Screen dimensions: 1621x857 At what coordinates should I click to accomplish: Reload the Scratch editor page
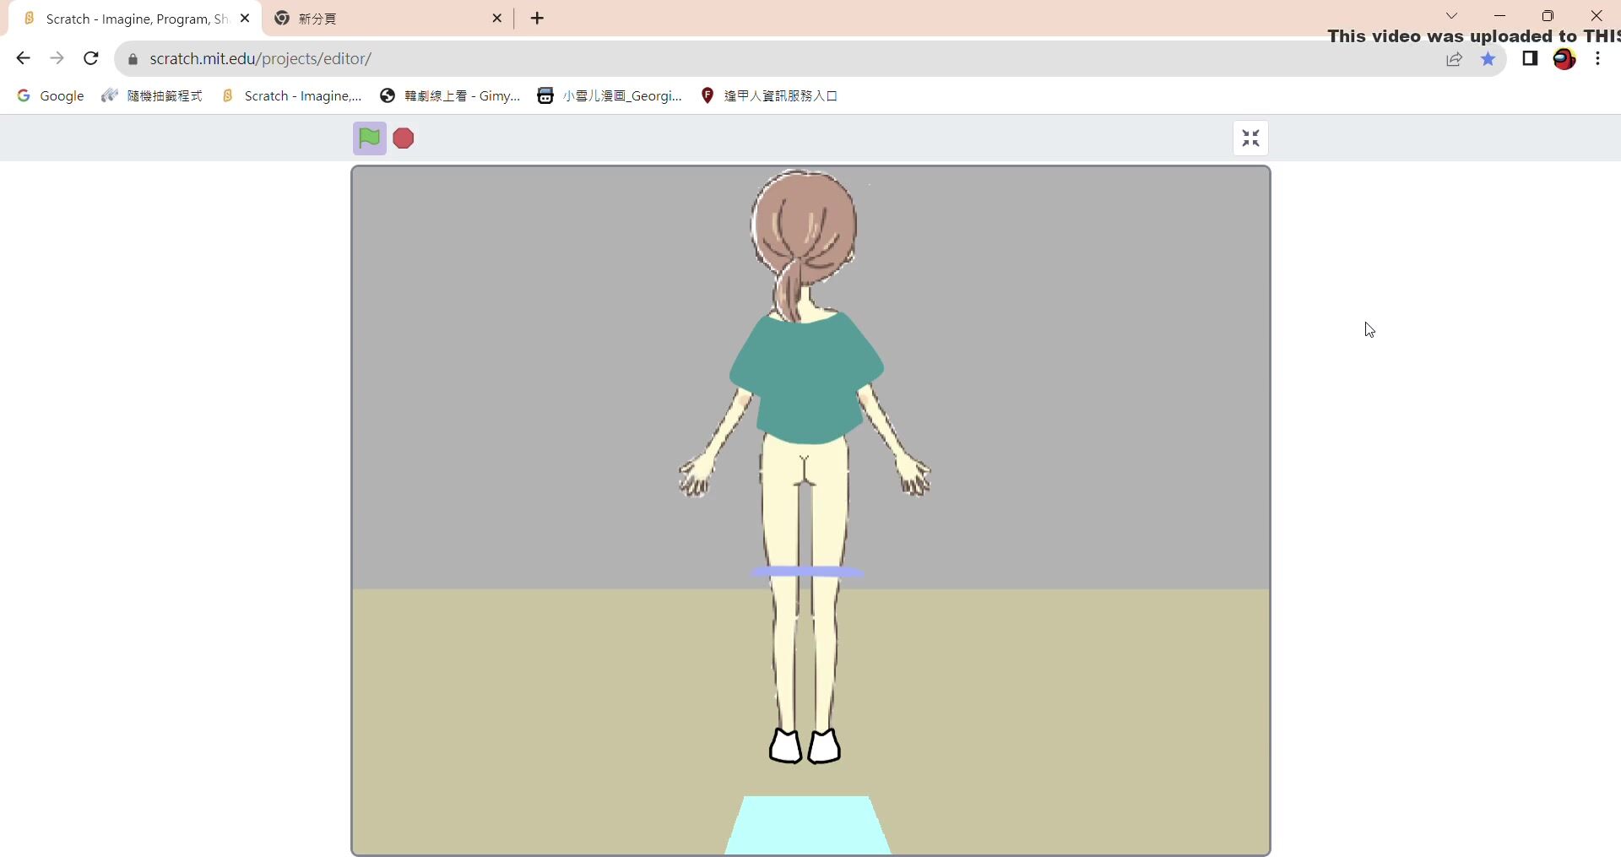tap(91, 58)
